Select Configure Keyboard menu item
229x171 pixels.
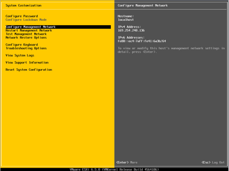point(21,45)
